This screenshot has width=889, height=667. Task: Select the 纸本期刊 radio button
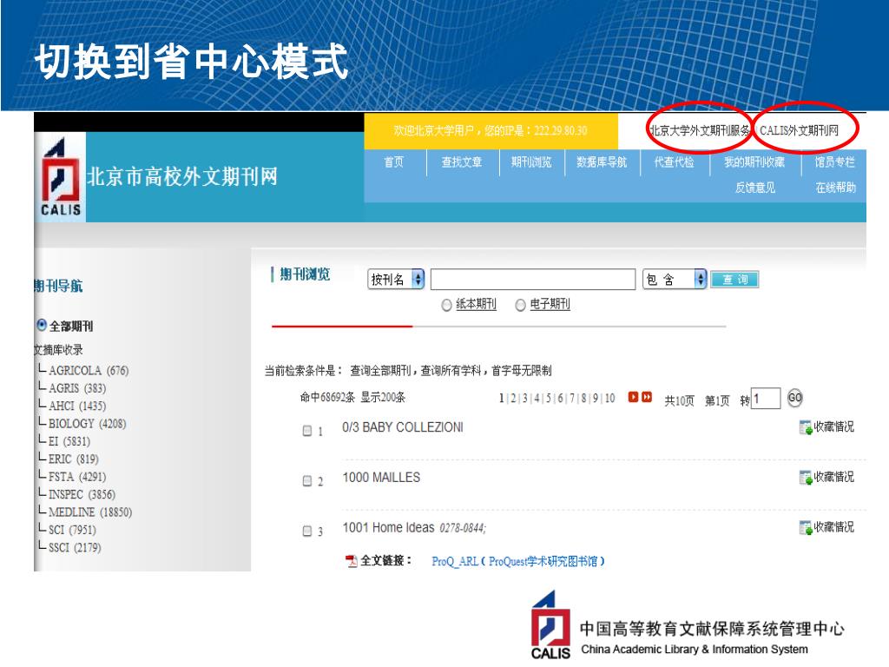coord(447,305)
